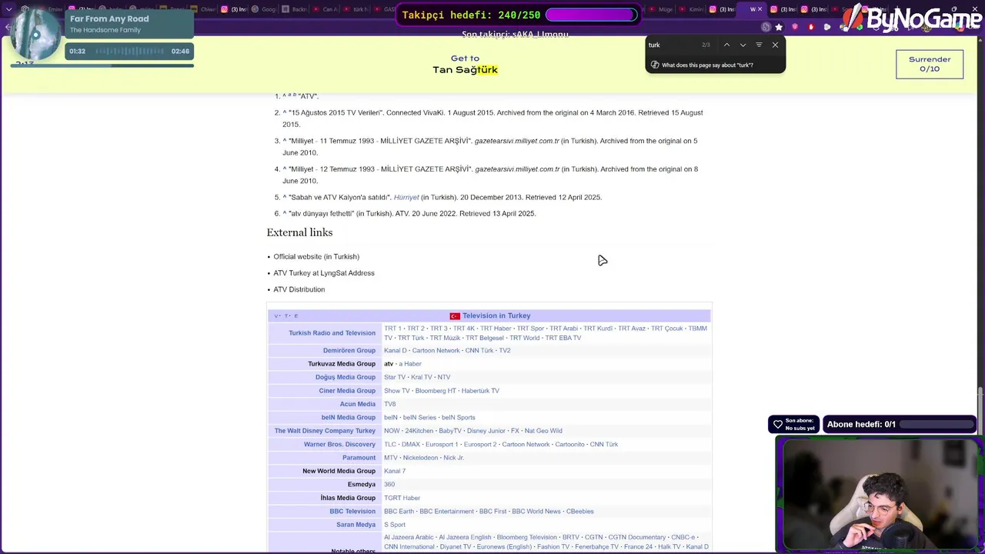Open Fenerbahçe TV channel link

pyautogui.click(x=596, y=547)
